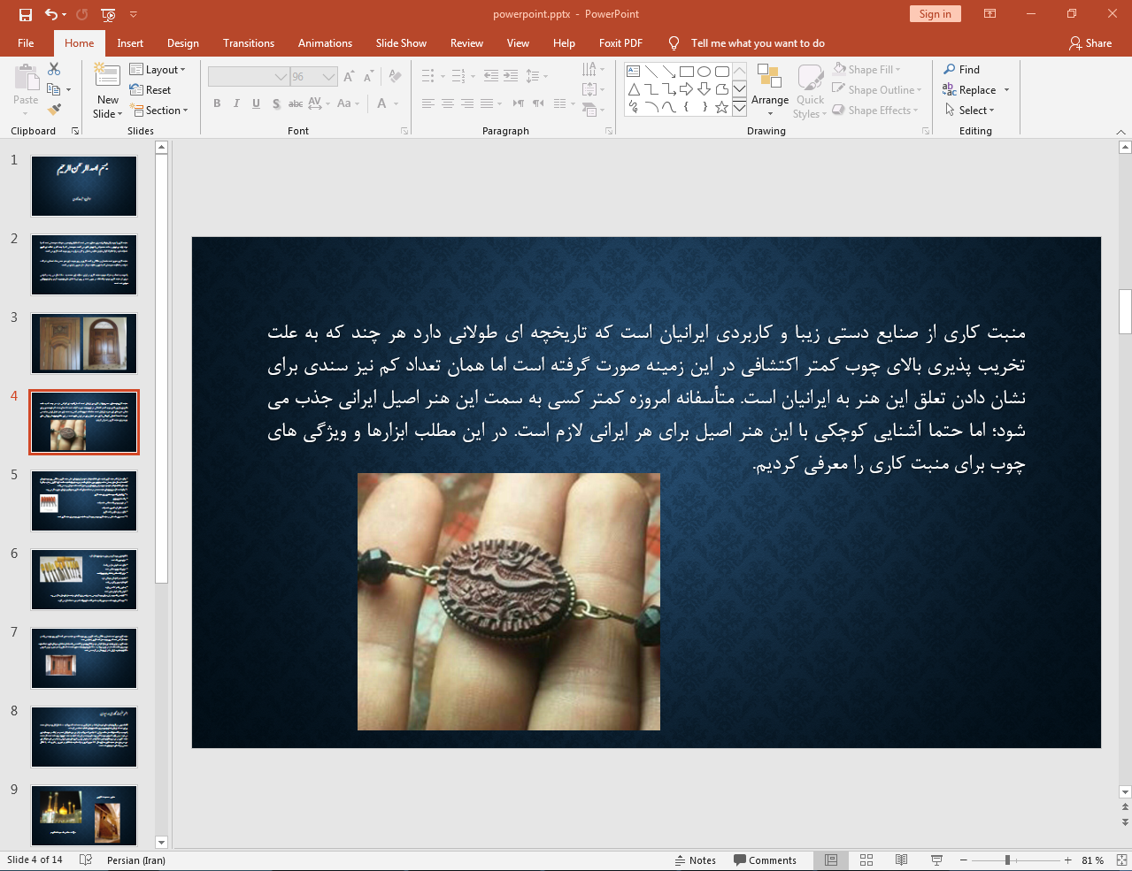Open the font size dropdown
This screenshot has width=1132, height=871.
tap(329, 77)
